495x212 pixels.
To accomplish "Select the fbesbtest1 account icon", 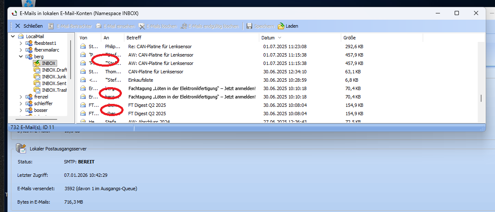I will point(29,43).
